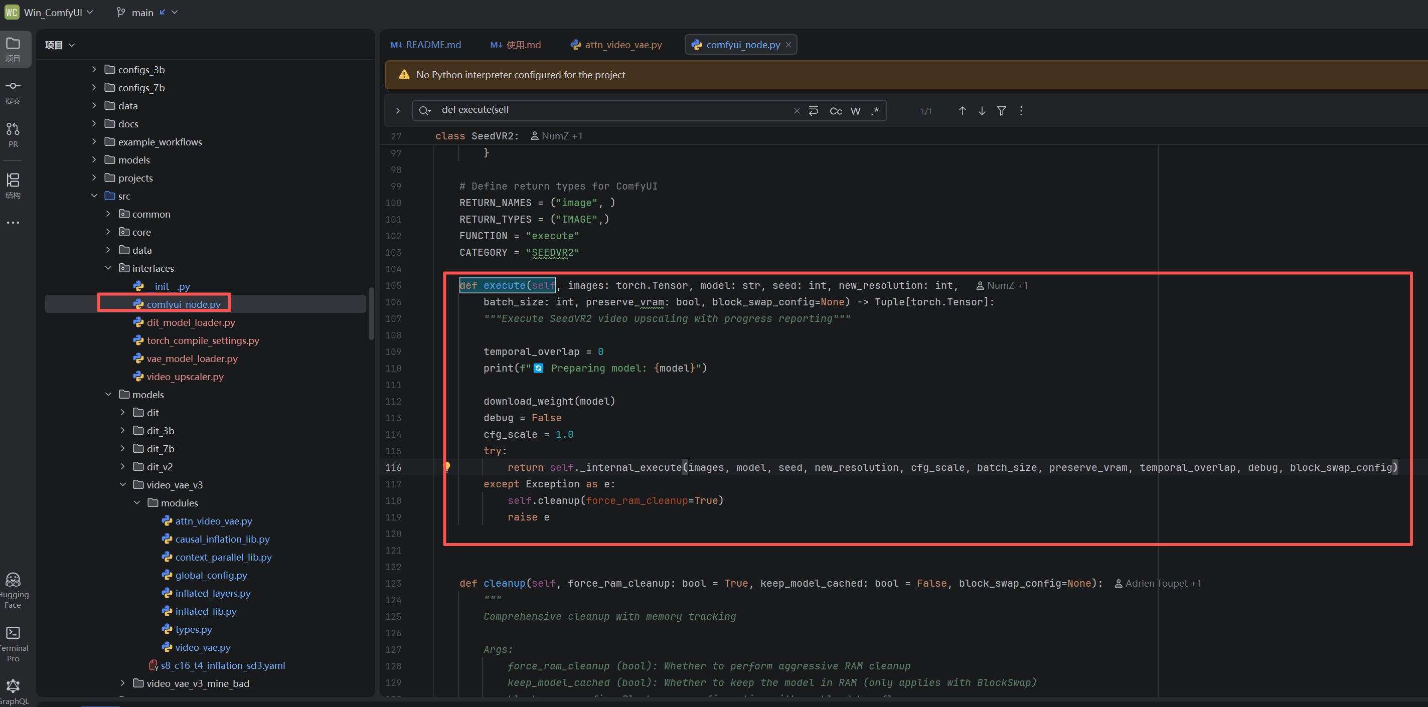Open the Commit tool window
1428x707 pixels.
pos(13,92)
